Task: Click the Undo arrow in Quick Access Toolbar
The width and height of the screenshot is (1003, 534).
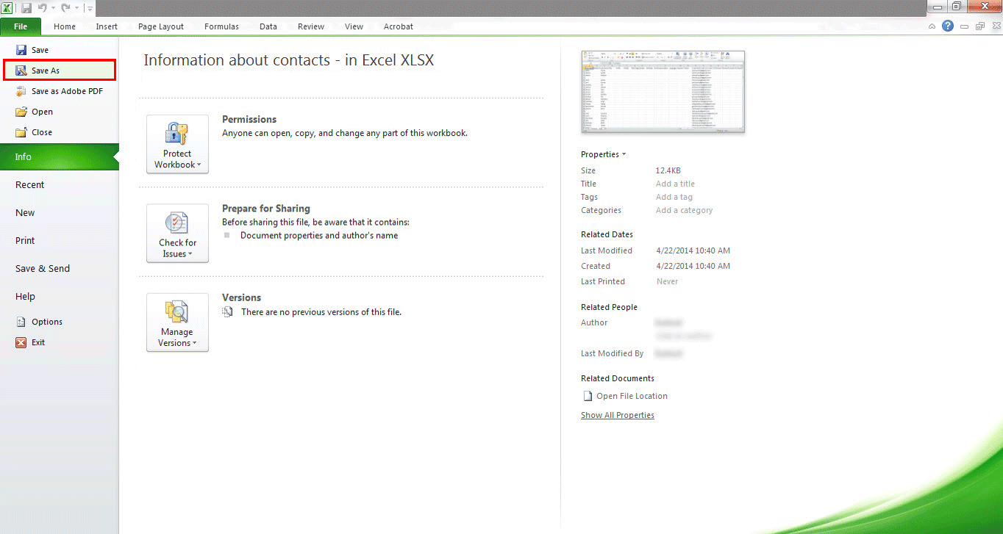Action: 42,7
